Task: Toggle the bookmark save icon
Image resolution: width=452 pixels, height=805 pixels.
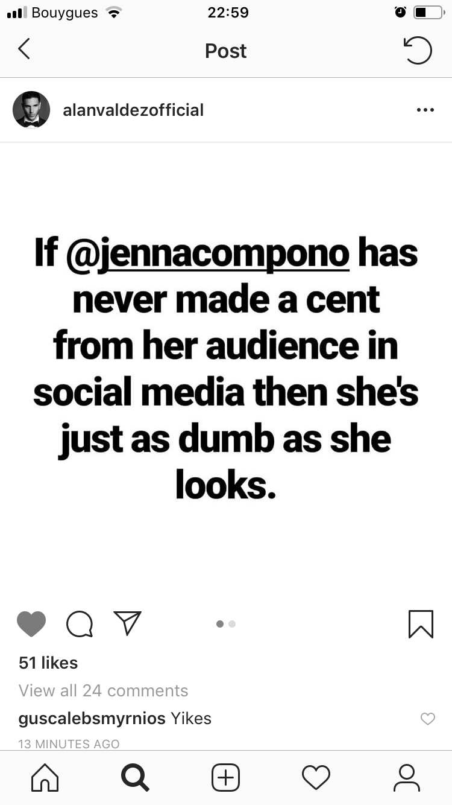Action: pyautogui.click(x=421, y=624)
